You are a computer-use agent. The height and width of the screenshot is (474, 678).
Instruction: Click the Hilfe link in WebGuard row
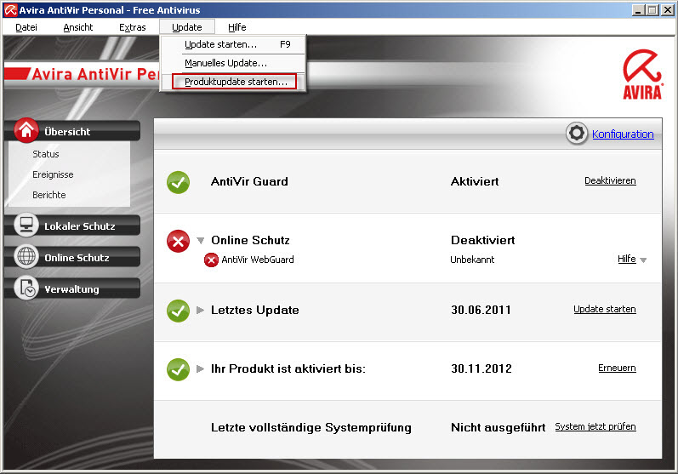point(627,259)
